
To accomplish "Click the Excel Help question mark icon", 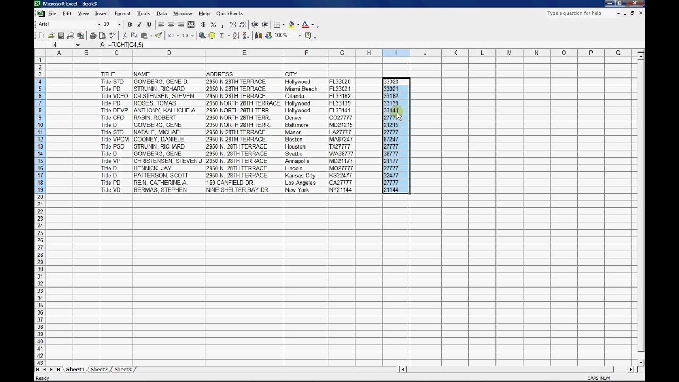I will [308, 36].
